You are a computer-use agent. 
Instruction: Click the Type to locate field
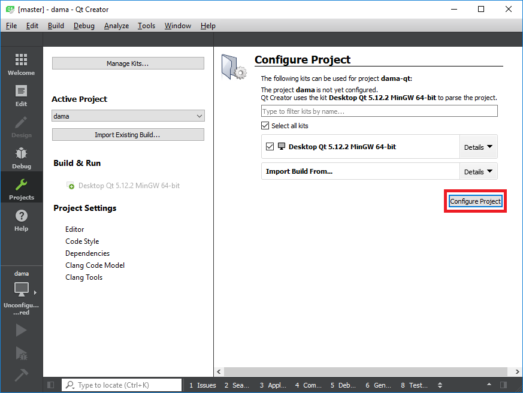tap(122, 385)
